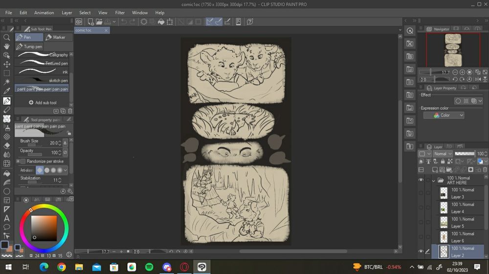
Task: Select the Eyedropper tool
Action: pos(6,91)
